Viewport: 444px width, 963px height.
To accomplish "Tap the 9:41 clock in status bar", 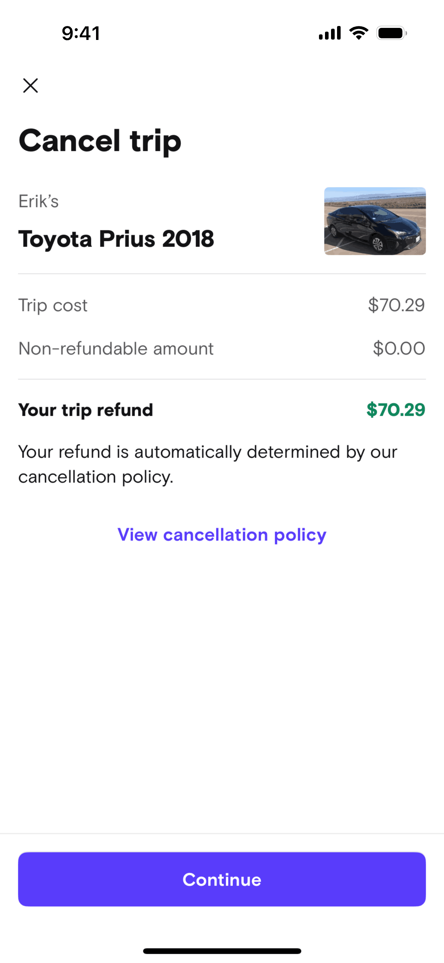I will 81,33.
